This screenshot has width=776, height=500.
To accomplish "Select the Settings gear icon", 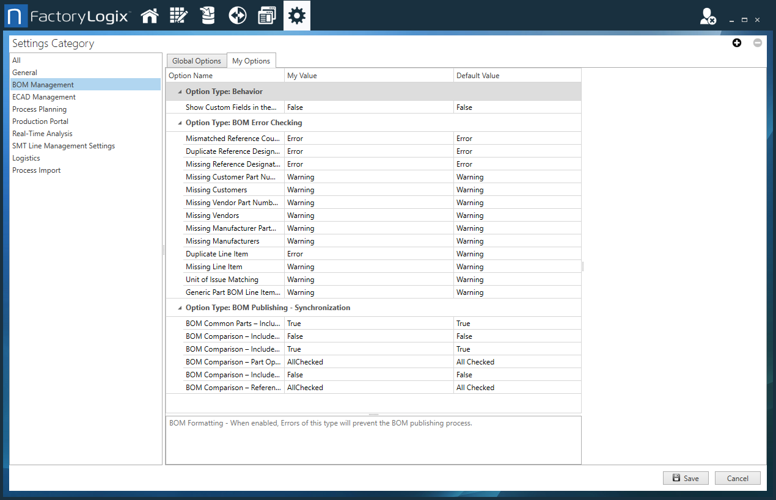I will 297,16.
